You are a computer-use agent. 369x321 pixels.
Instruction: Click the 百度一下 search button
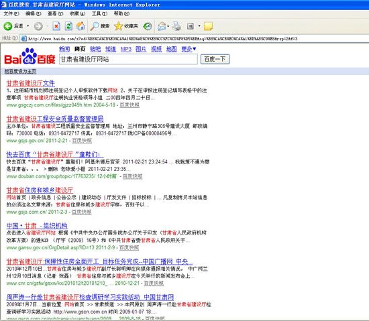coord(215,59)
